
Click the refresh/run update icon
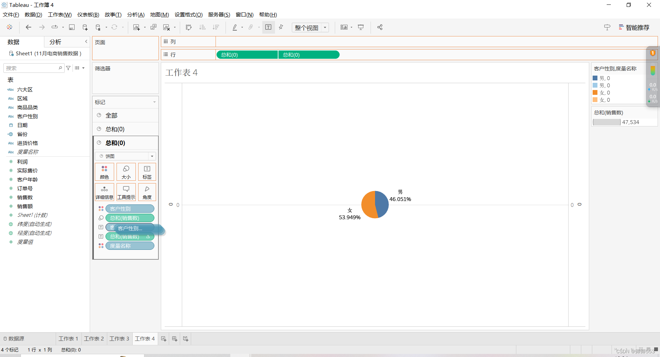(114, 27)
